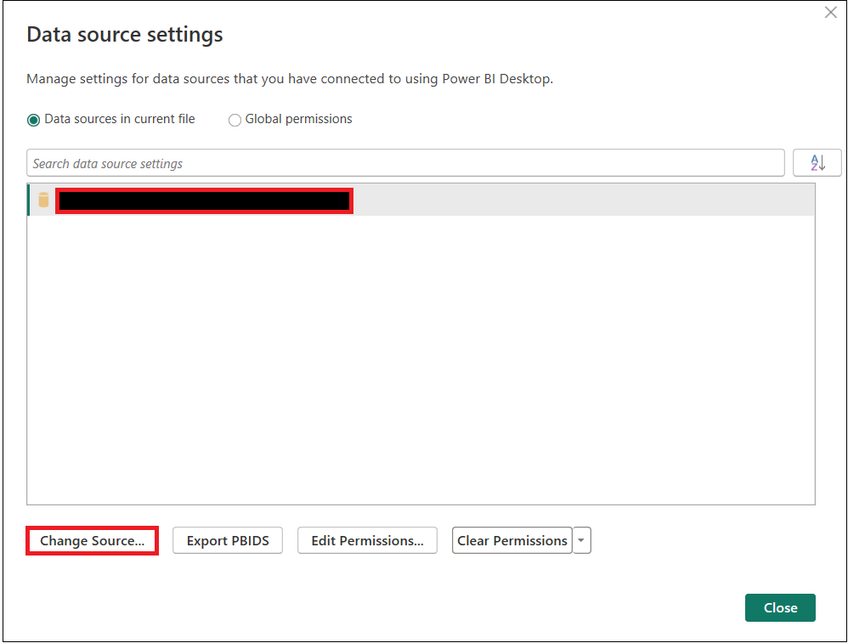
Task: Click the Export PBIDS button
Action: coord(228,540)
